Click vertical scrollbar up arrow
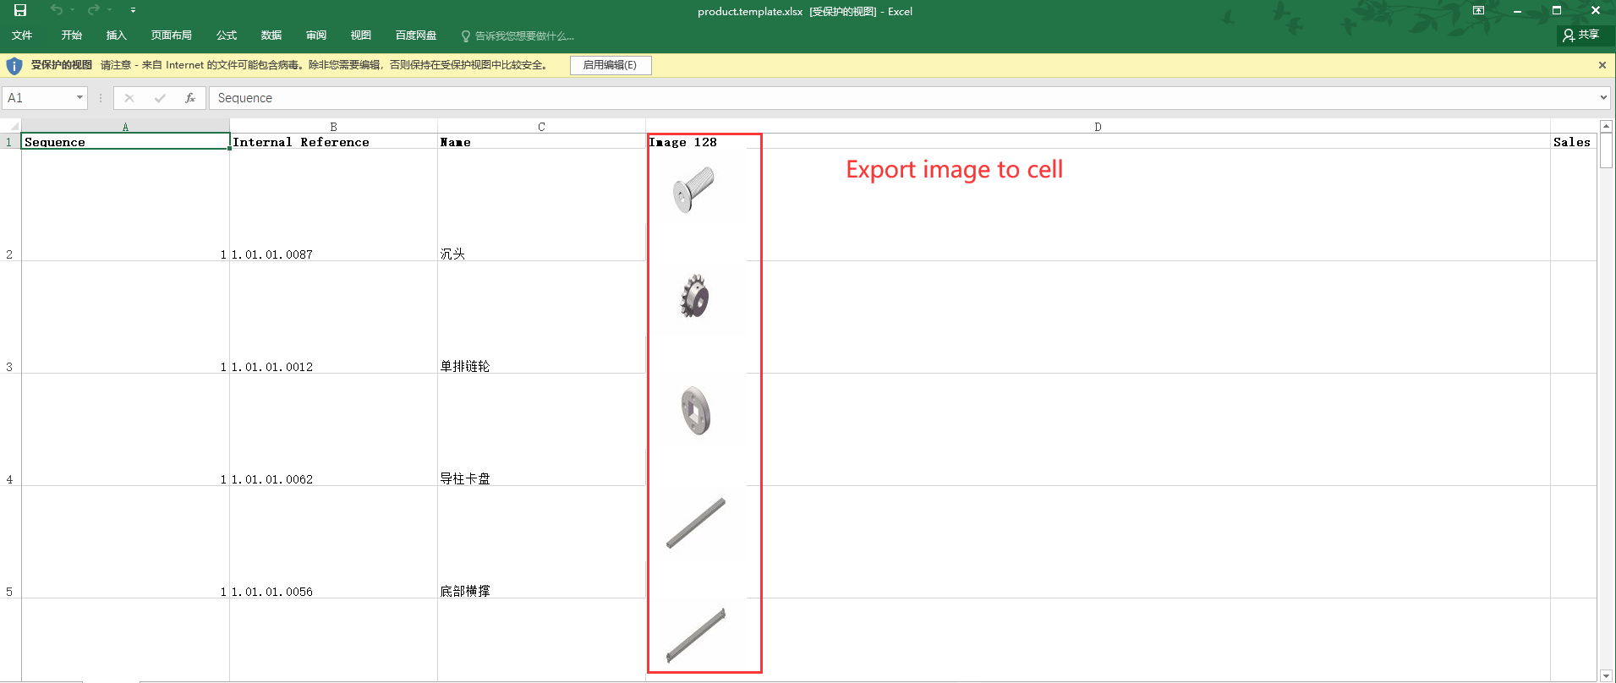 point(1606,126)
